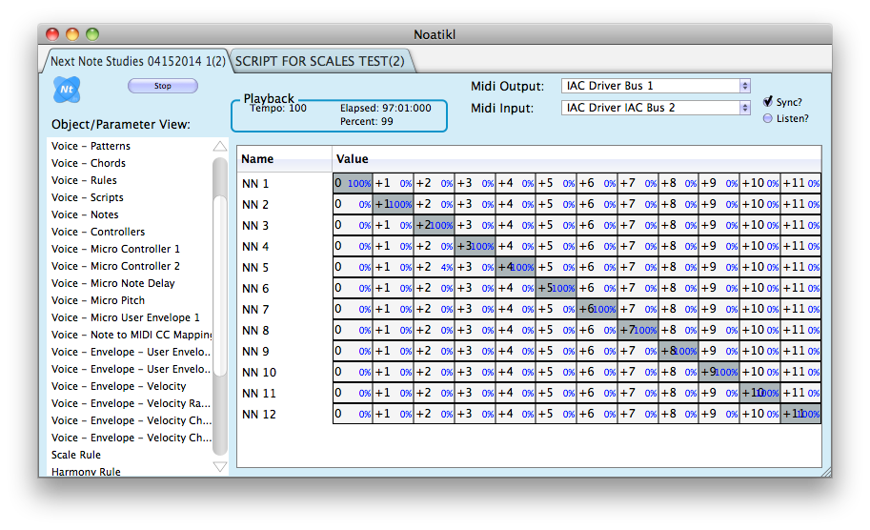Screen dimensions: 870x530
Task: Click the +7 100% cell in NN 8 row
Action: (x=638, y=330)
